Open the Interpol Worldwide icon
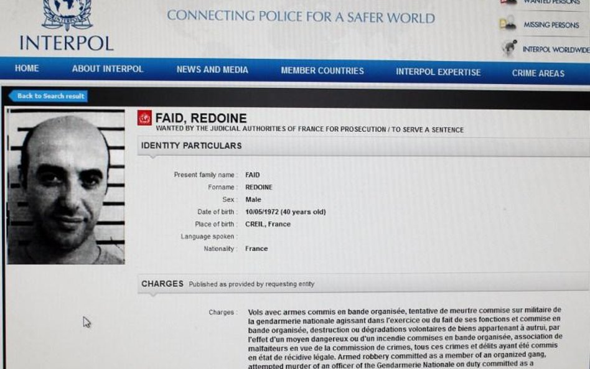The image size is (590, 369). coord(508,49)
